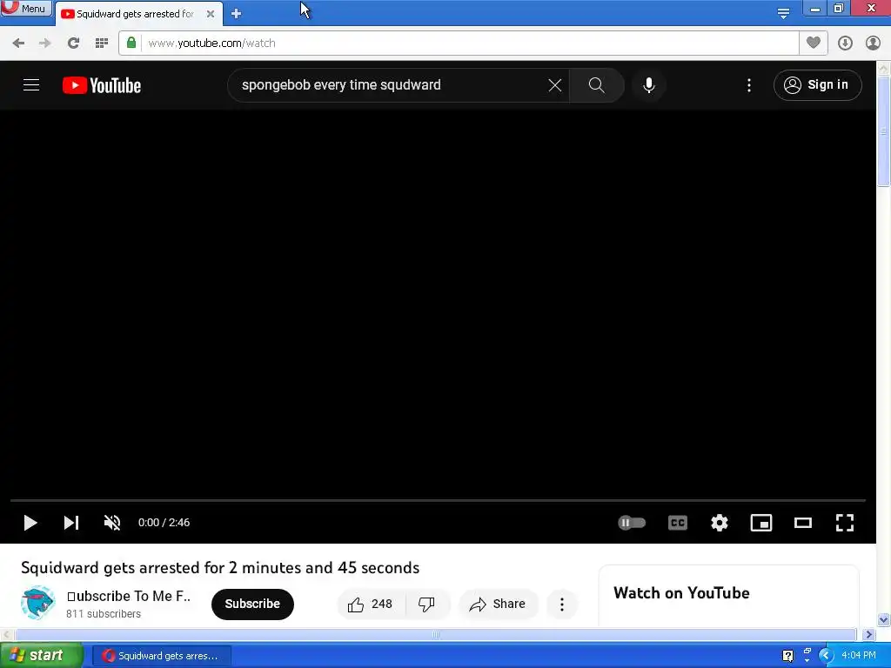The image size is (891, 668).
Task: Switch to theater mode
Action: coord(803,523)
